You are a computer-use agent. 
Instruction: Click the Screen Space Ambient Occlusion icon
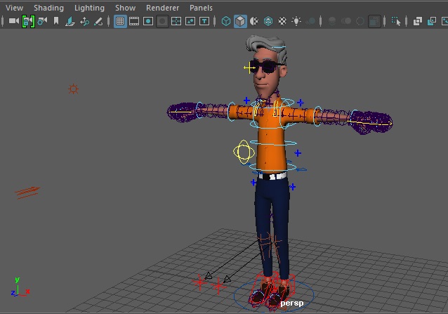pyautogui.click(x=332, y=21)
